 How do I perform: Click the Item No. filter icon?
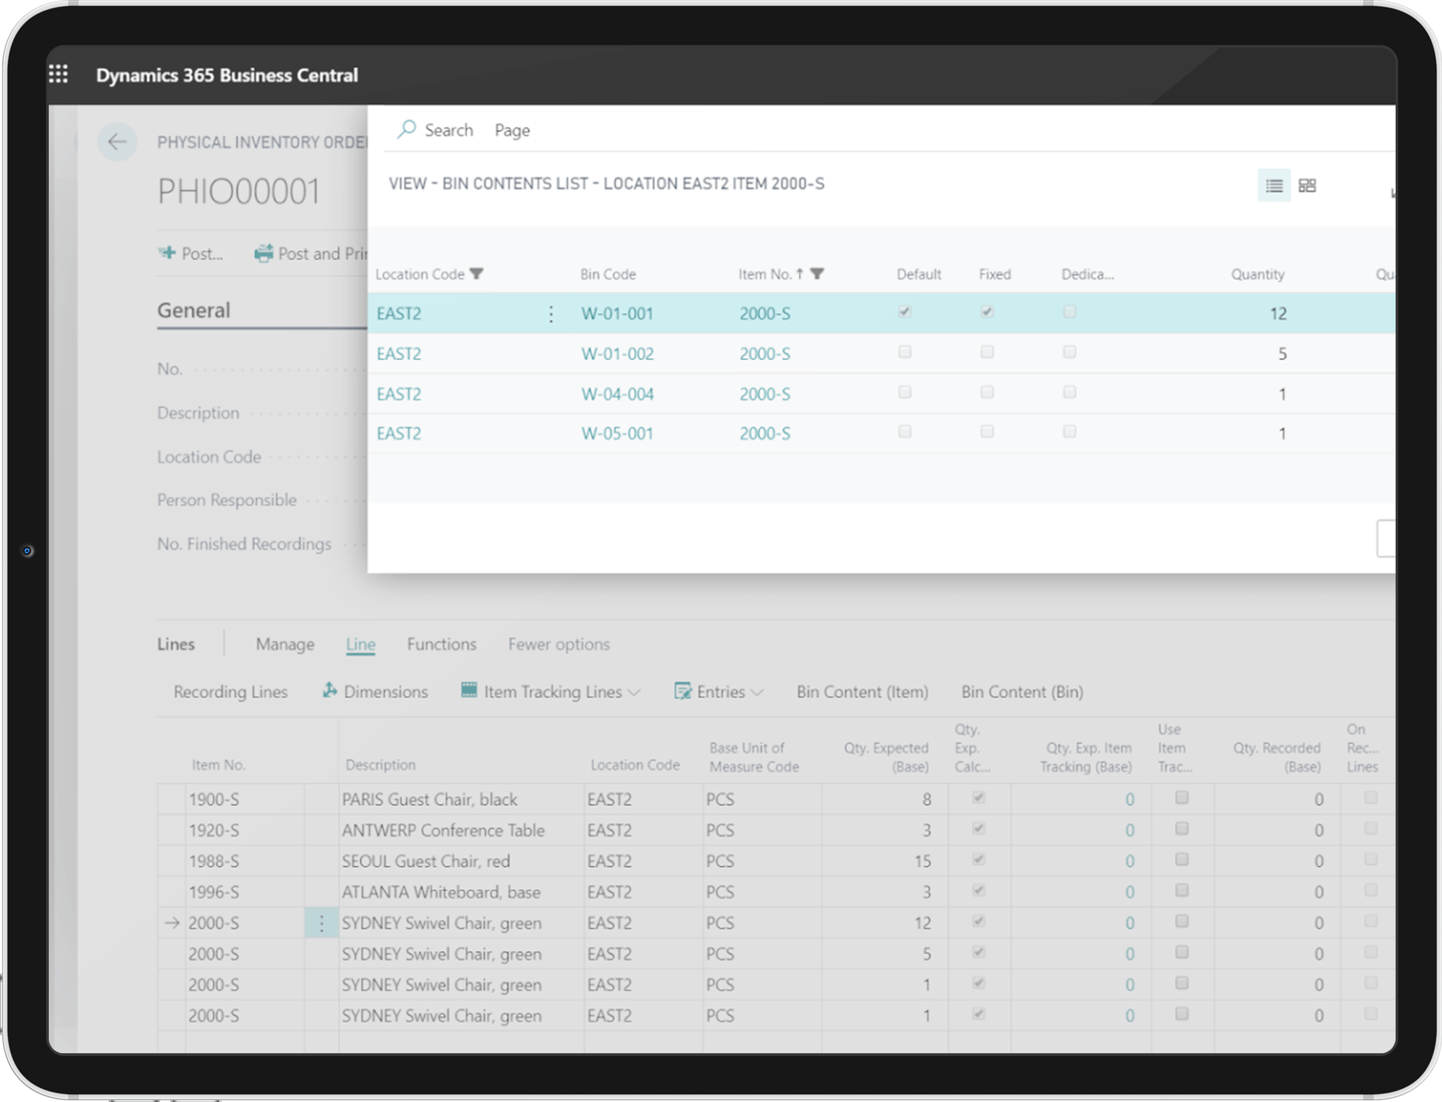coord(817,273)
